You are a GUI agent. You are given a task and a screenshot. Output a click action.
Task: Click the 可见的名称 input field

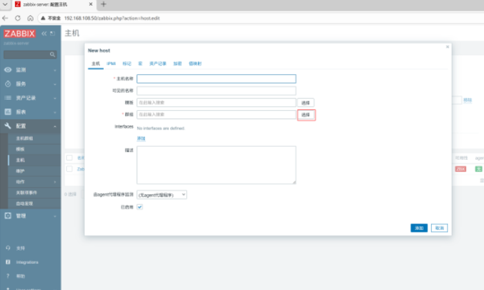coord(217,90)
